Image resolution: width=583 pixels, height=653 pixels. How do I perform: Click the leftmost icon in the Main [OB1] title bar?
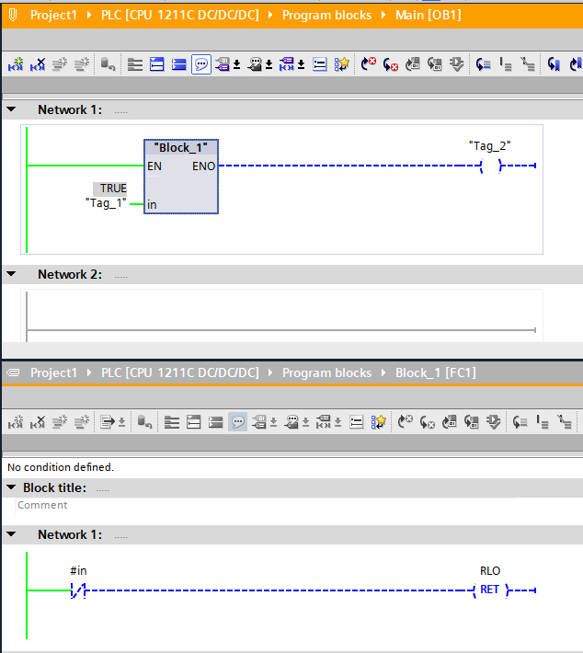pos(13,16)
